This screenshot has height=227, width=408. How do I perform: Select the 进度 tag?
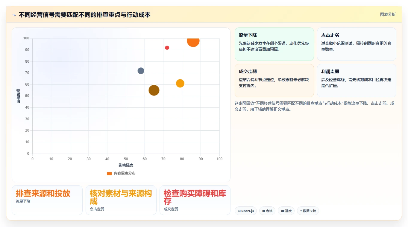[x=286, y=211]
